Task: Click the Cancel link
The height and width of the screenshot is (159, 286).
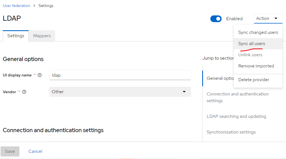Action: pyautogui.click(x=35, y=151)
